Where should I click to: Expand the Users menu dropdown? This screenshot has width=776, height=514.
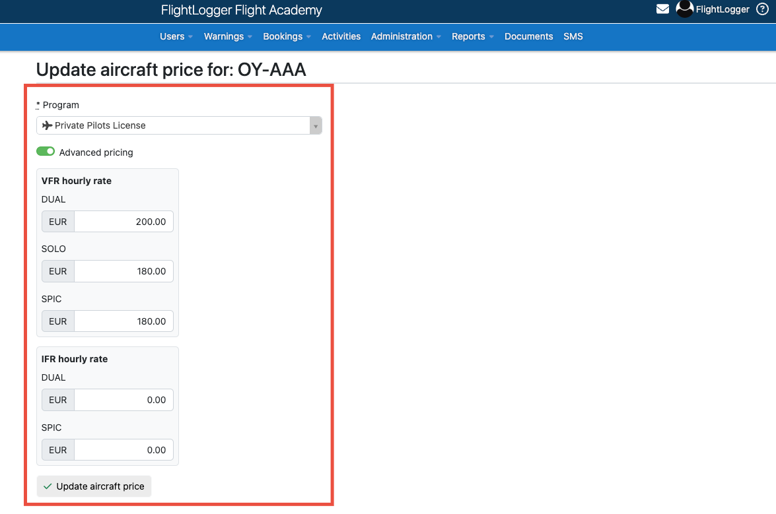point(176,37)
